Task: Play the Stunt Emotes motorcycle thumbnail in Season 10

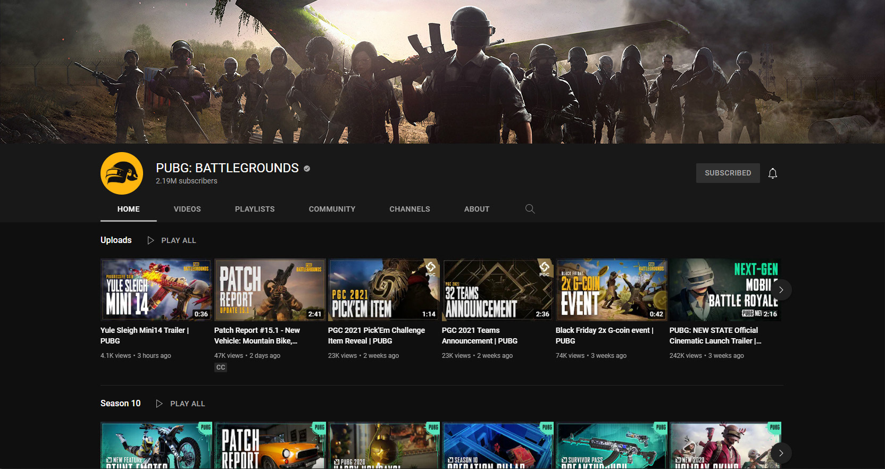Action: pos(156,446)
